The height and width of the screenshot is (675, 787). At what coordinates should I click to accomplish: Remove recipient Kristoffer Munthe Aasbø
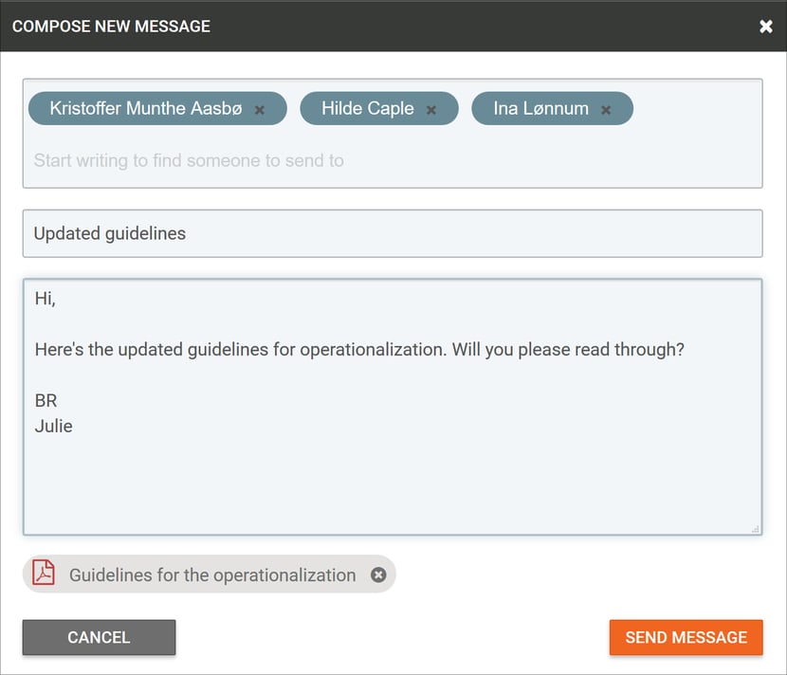pyautogui.click(x=260, y=110)
